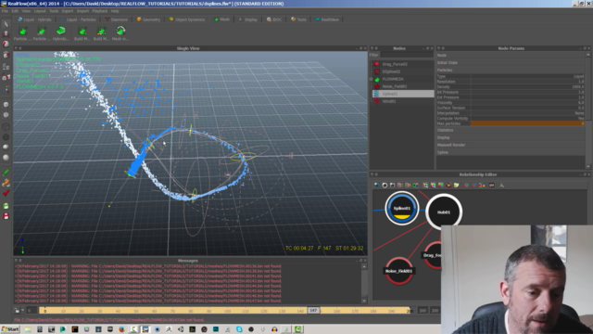The width and height of the screenshot is (593, 334).
Task: Open the Compute Vorticity dropdown
Action: (x=527, y=119)
